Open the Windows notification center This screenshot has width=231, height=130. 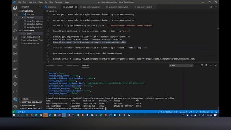[215, 115]
